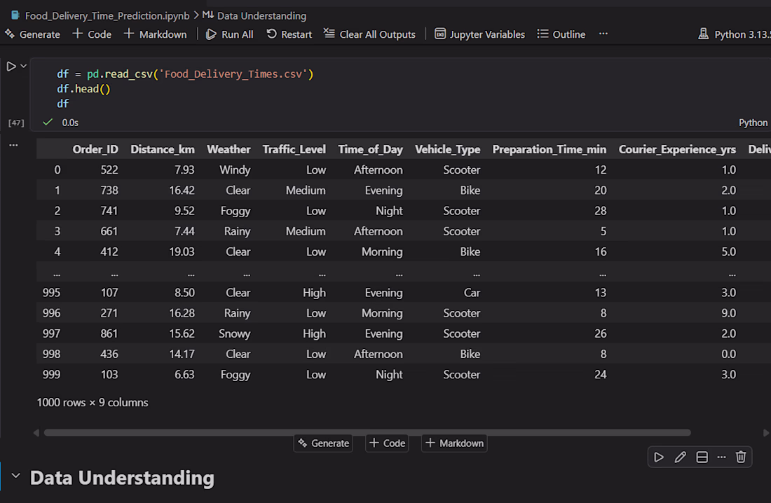Click courier experience value 9.0
Image resolution: width=771 pixels, height=503 pixels.
[x=728, y=313]
